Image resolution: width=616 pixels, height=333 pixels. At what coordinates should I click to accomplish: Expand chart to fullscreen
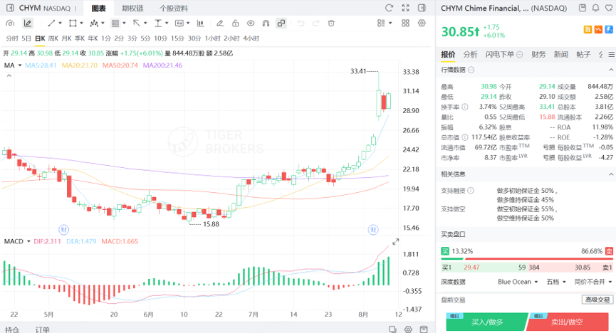tap(405, 8)
